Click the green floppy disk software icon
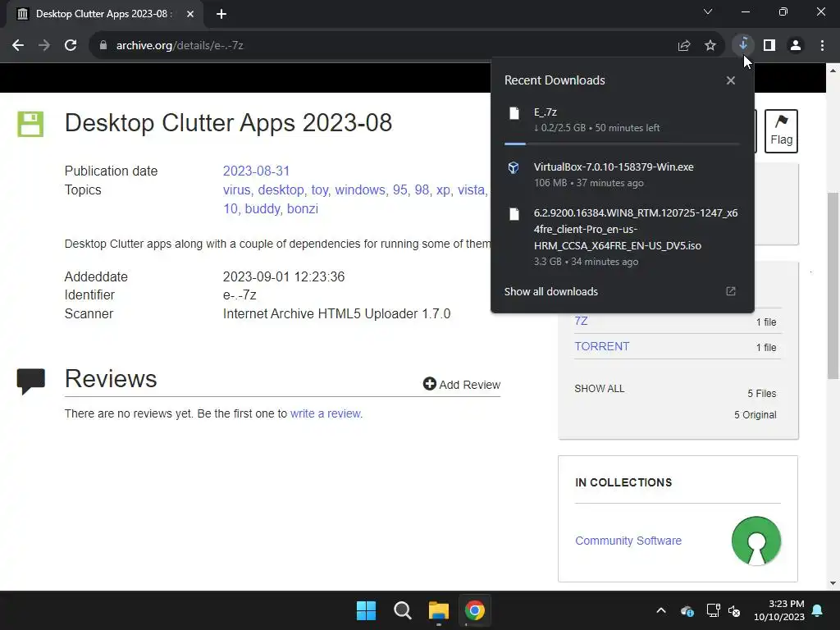Image resolution: width=840 pixels, height=630 pixels. (x=30, y=125)
